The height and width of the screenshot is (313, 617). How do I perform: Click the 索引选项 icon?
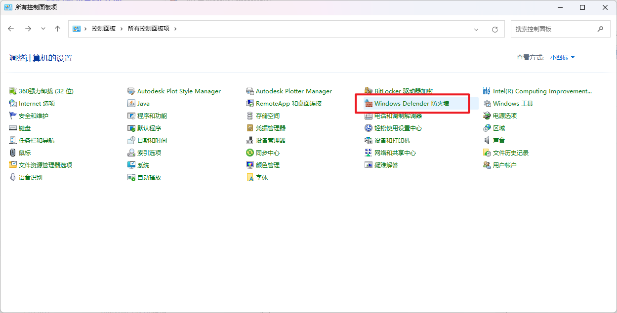tap(131, 153)
